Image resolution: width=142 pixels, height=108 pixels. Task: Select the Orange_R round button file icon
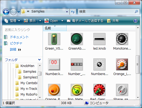54,90
